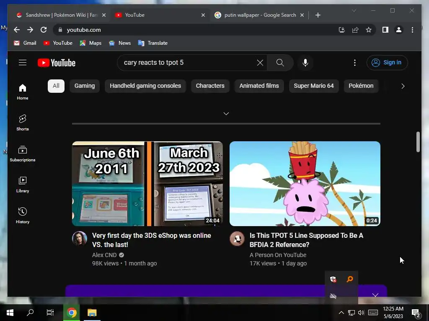
Task: Go to Home in the sidebar
Action: 23,92
